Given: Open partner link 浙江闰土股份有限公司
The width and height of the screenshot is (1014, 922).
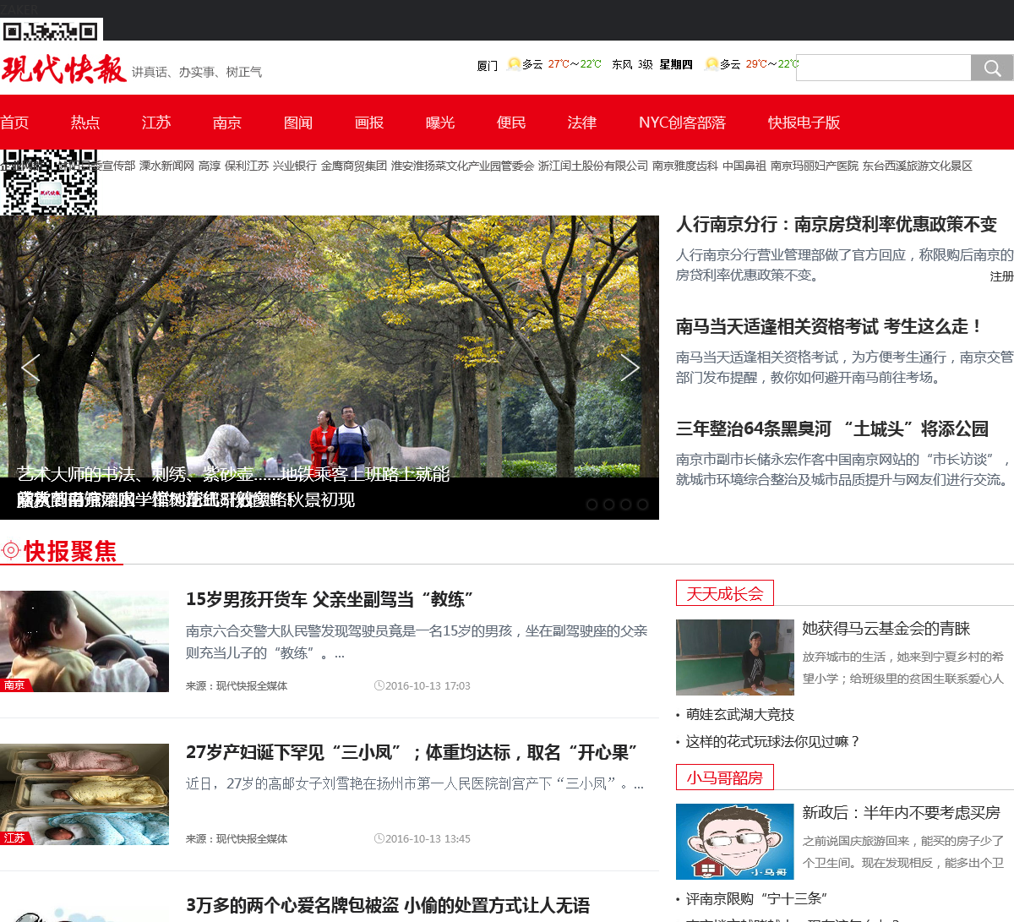Looking at the screenshot, I should click(593, 166).
